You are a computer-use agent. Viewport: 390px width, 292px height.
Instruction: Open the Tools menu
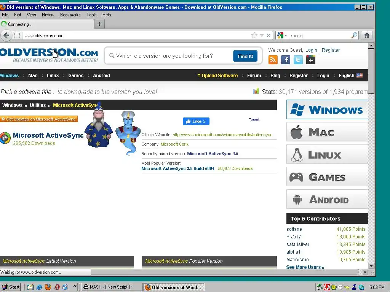coord(91,15)
